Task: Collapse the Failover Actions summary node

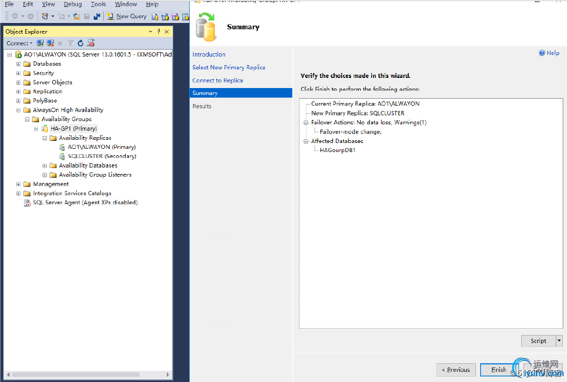Action: click(306, 123)
